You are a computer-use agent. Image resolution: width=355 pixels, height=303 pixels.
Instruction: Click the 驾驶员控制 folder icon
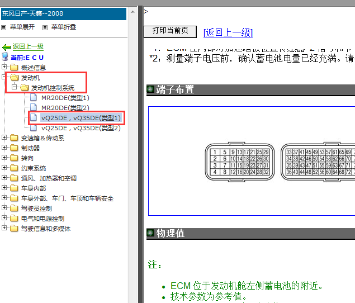pyautogui.click(x=14, y=208)
